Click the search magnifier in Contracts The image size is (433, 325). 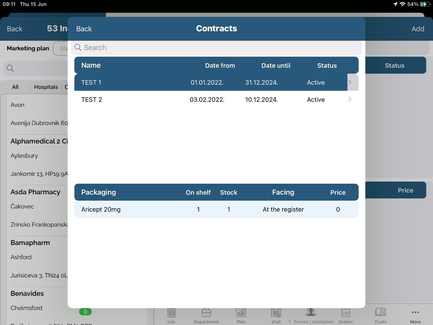pyautogui.click(x=78, y=47)
